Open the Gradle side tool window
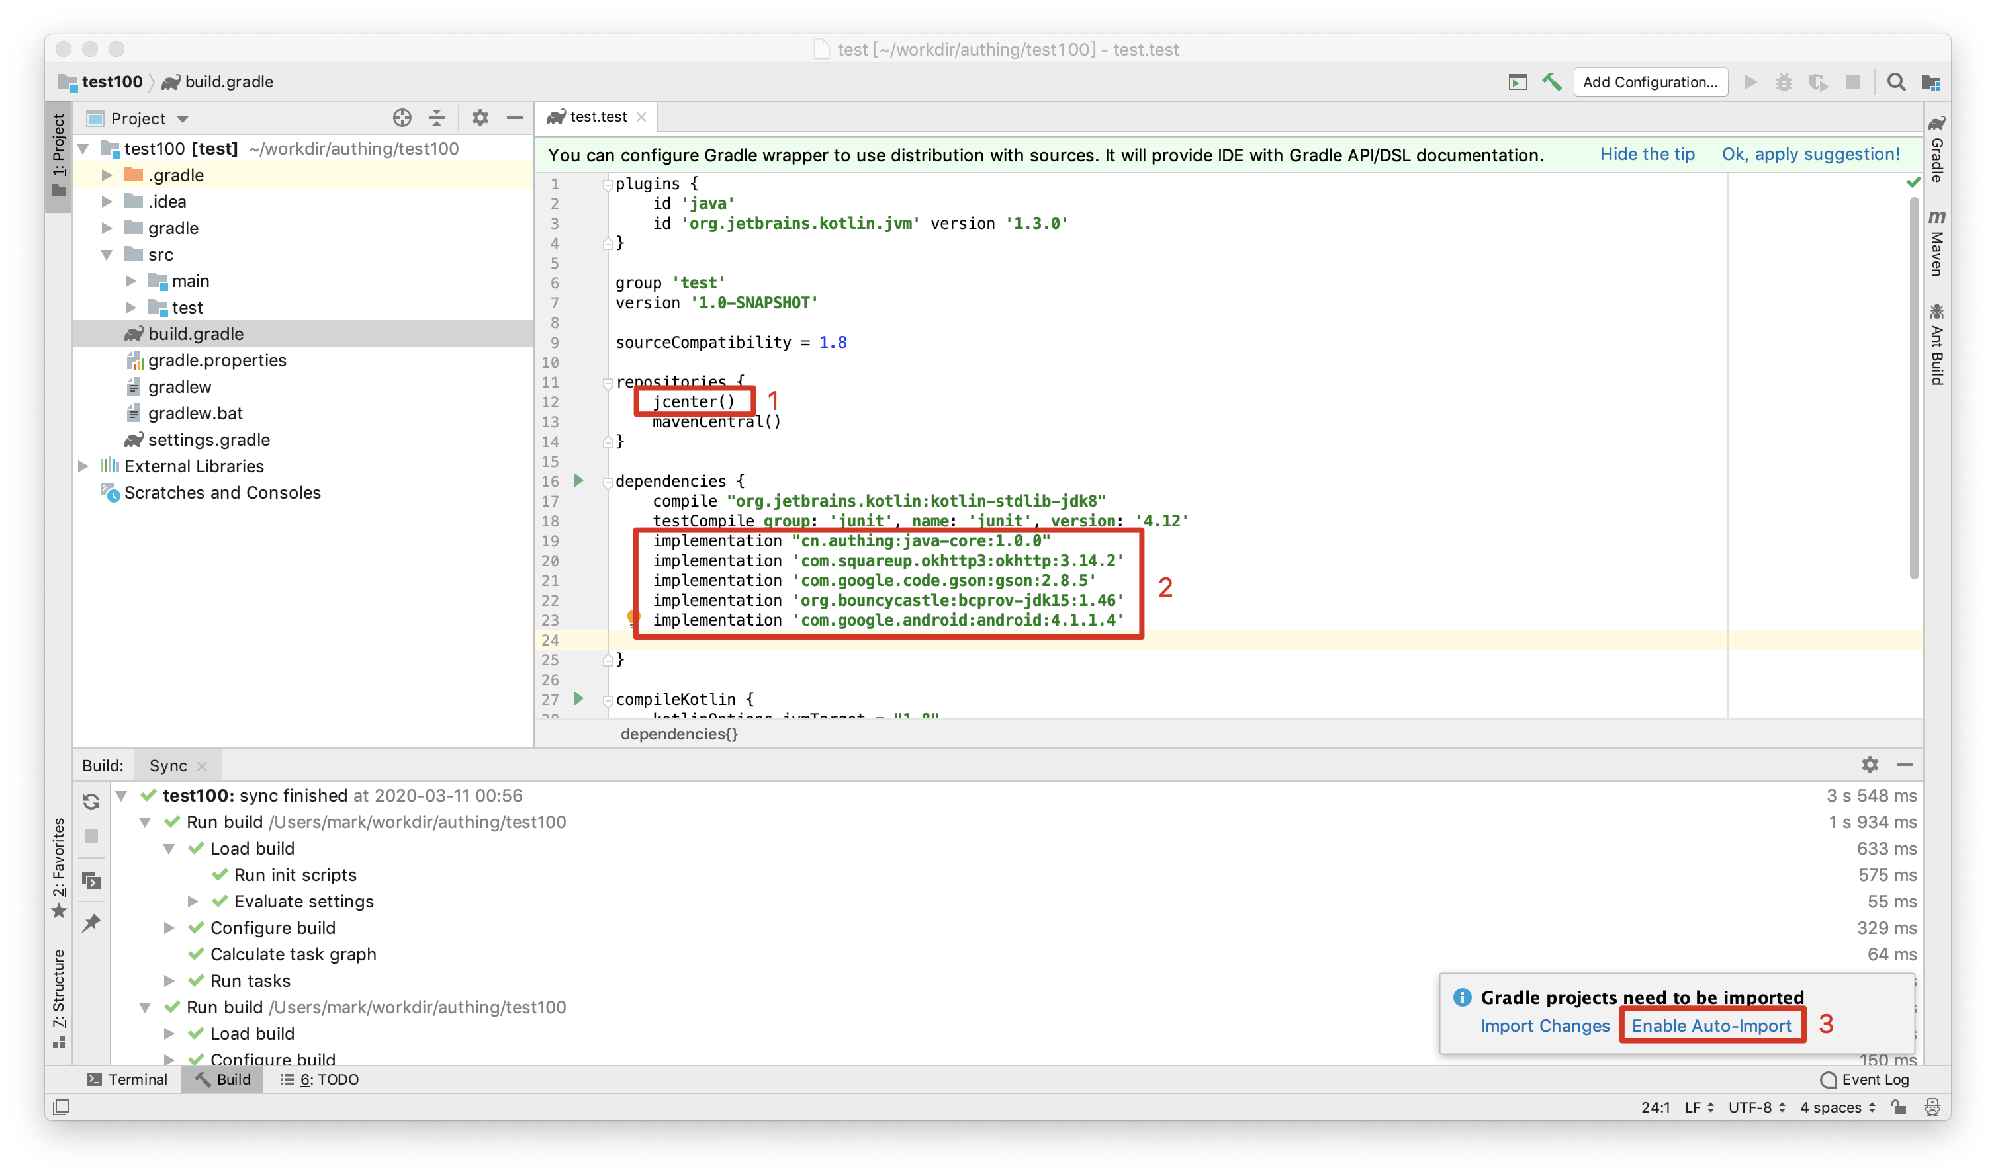This screenshot has height=1176, width=1996. point(1936,149)
